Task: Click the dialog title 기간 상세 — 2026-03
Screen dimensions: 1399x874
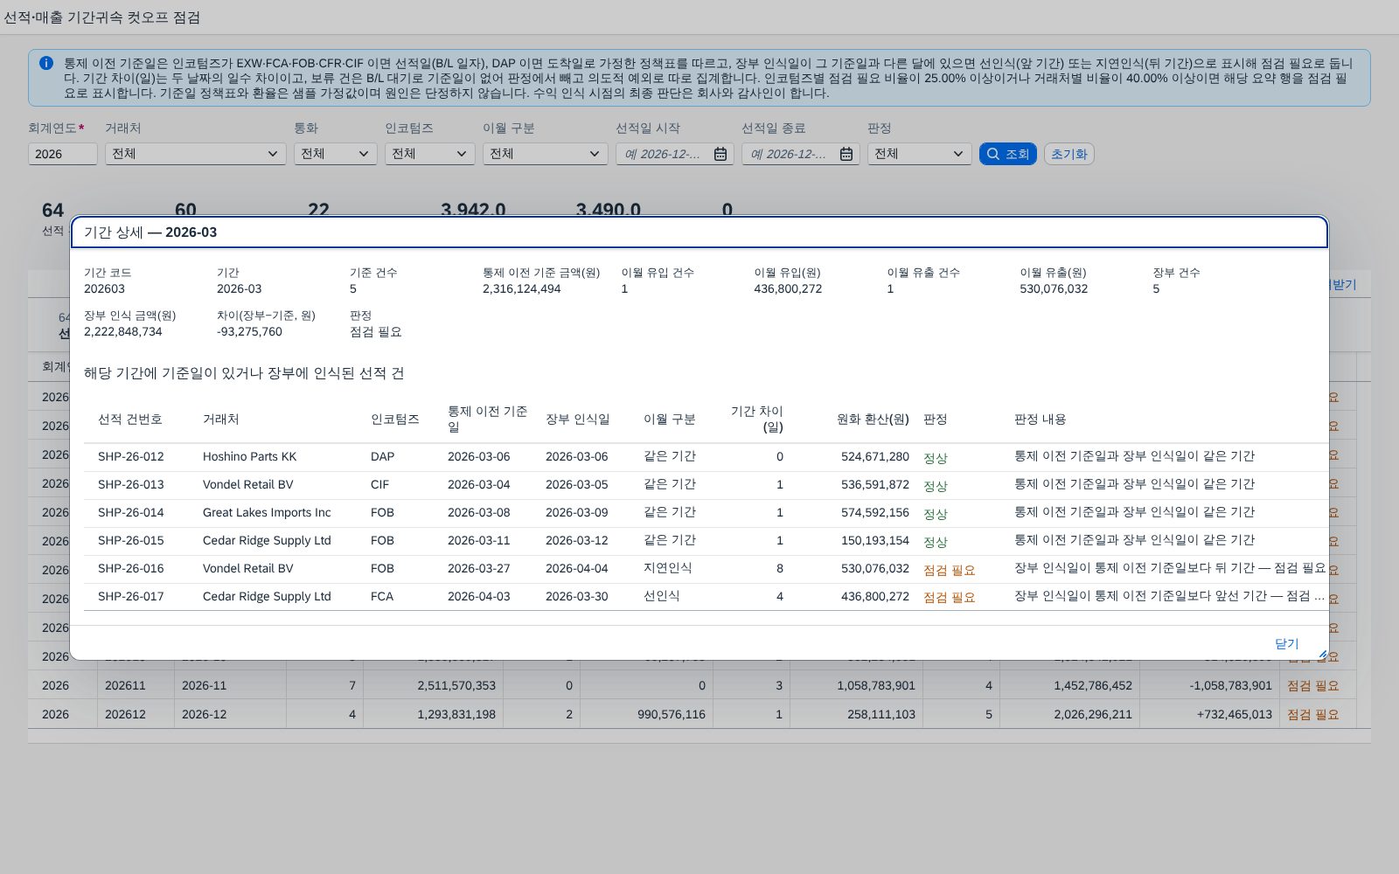Action: point(150,232)
